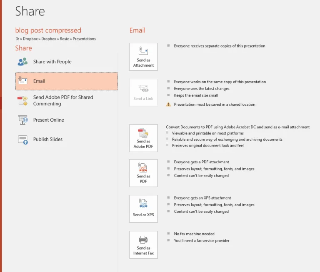Screen dimensions: 320x272
Task: Send presentation as Attachment
Action: (x=143, y=57)
